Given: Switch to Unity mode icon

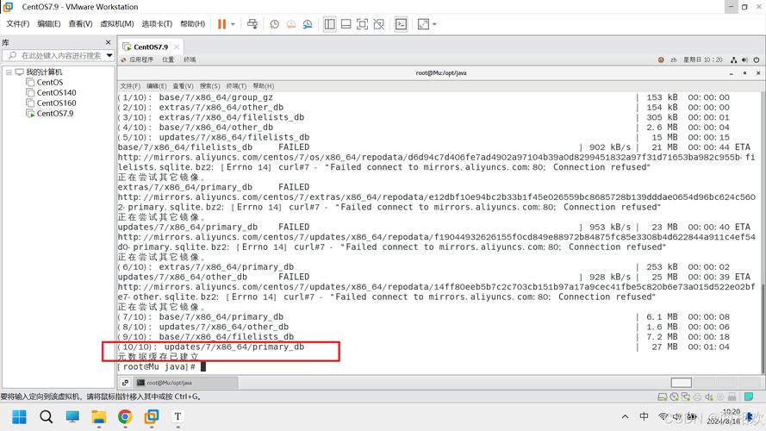Looking at the screenshot, I should tap(378, 24).
